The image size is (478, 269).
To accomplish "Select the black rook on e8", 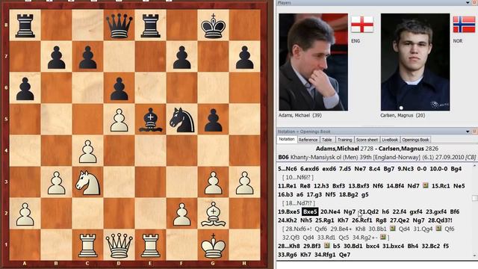I will pyautogui.click(x=150, y=25).
